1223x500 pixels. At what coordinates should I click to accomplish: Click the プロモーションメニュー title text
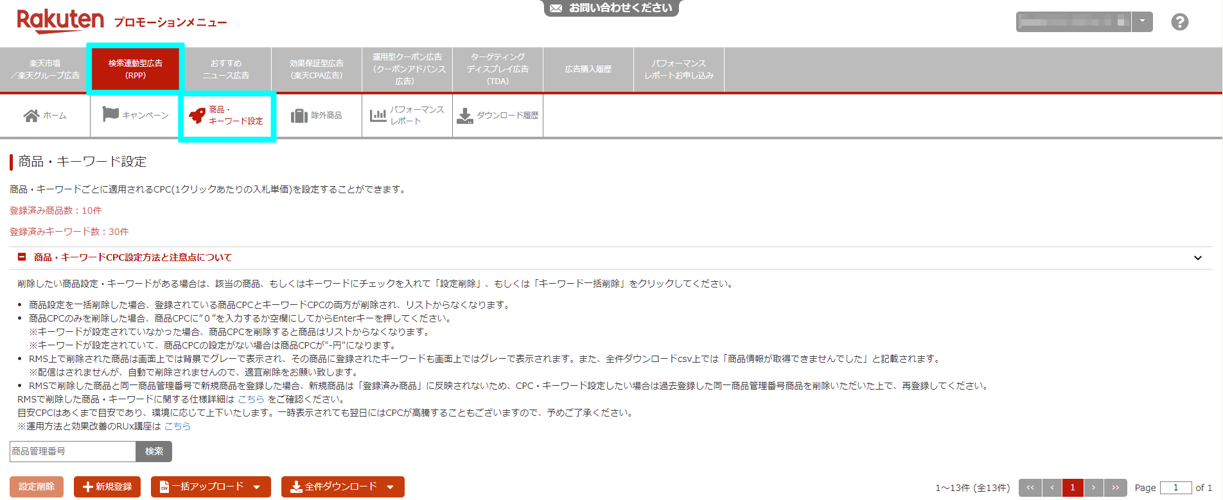tap(170, 22)
